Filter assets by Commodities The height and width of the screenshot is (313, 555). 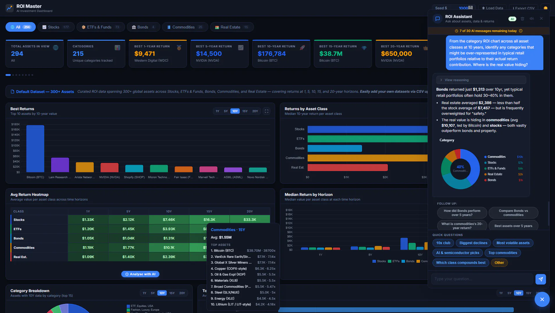185,27
